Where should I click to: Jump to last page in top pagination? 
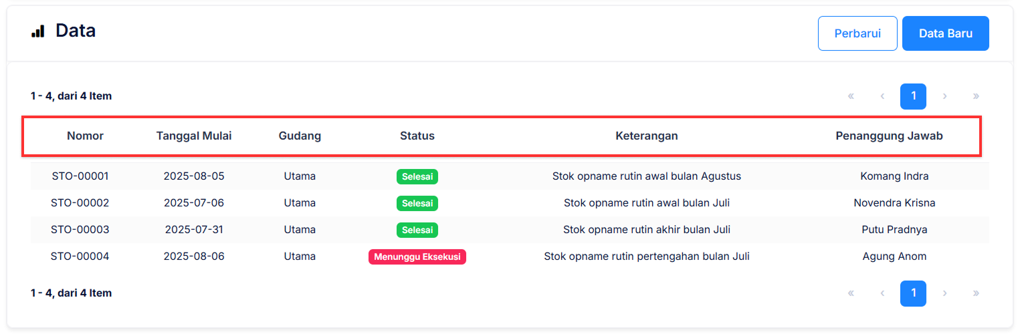pos(976,96)
